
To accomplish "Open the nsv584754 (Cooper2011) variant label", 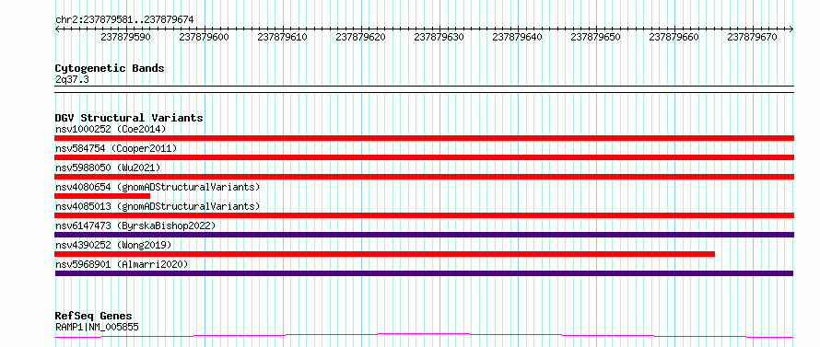I will coord(116,148).
